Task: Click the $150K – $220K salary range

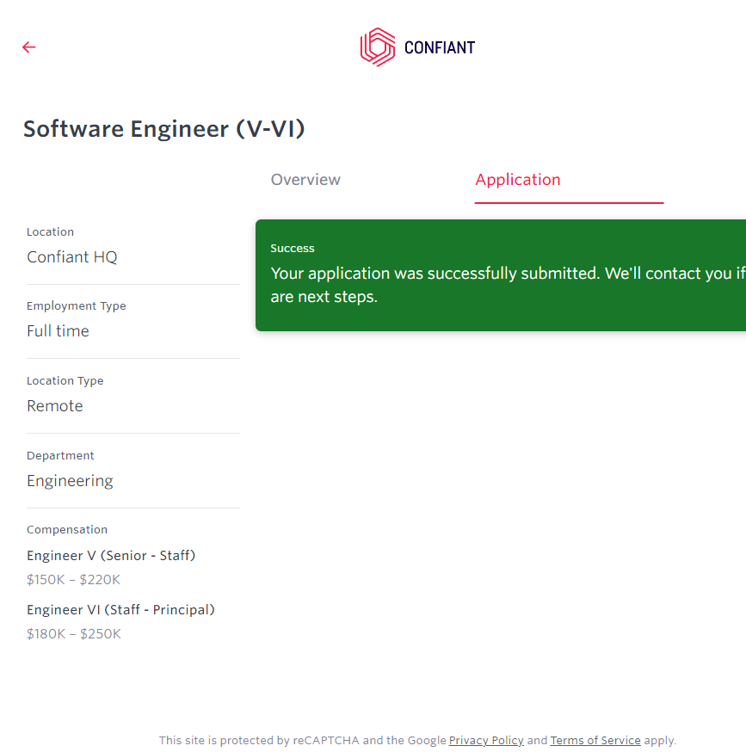Action: tap(73, 580)
